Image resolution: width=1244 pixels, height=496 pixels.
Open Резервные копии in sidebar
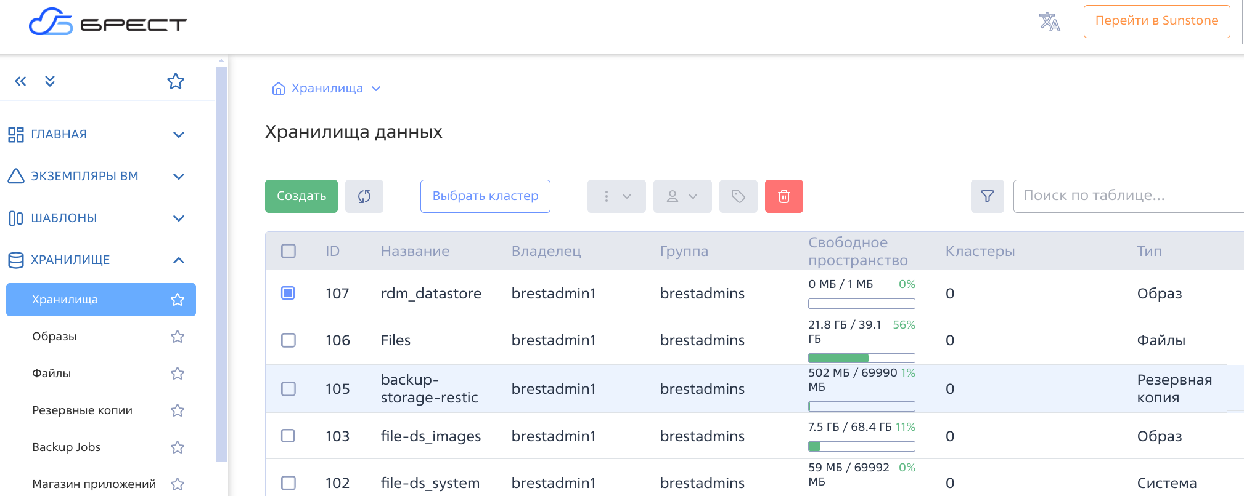[82, 410]
